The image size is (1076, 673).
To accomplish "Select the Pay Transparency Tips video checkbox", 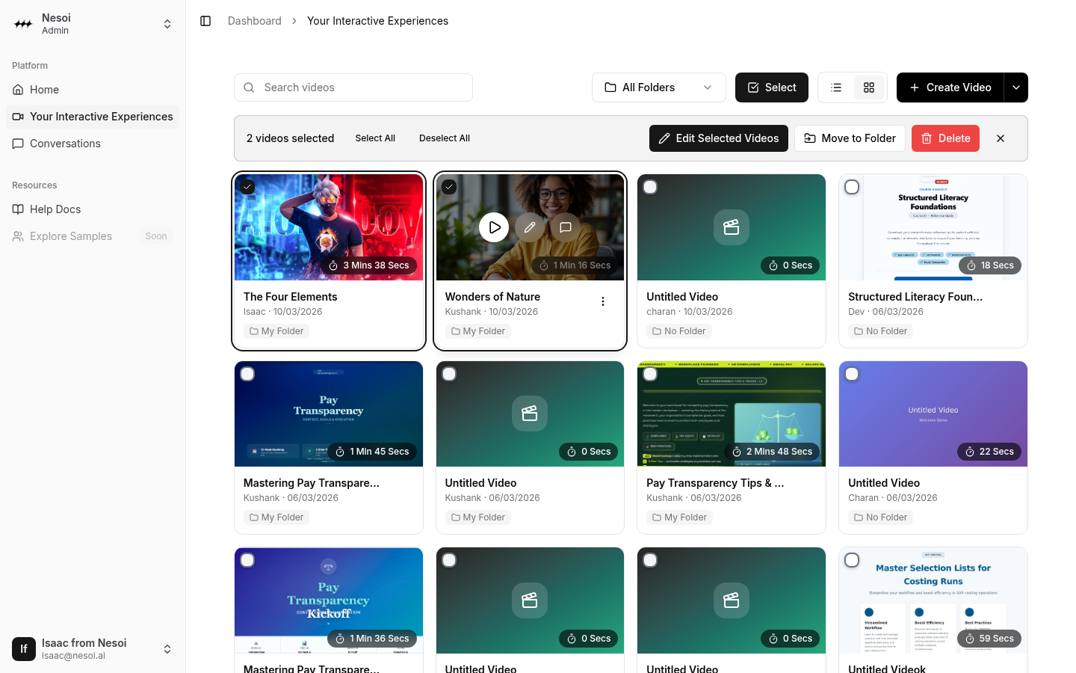I will (650, 374).
